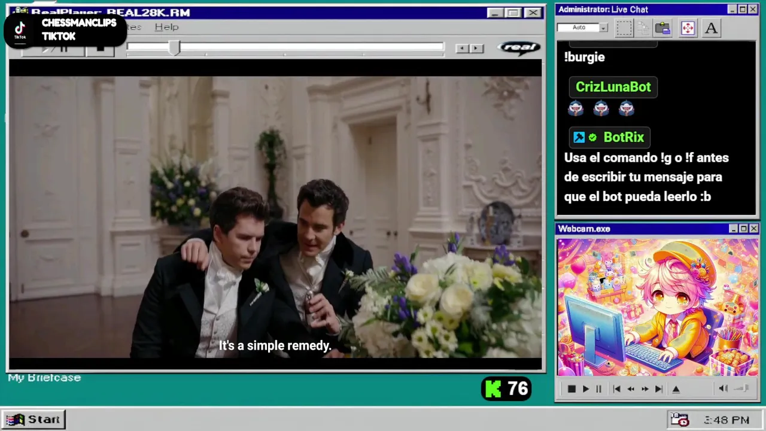The width and height of the screenshot is (766, 431).
Task: Minimize the Webcam.exe window
Action: pos(733,229)
